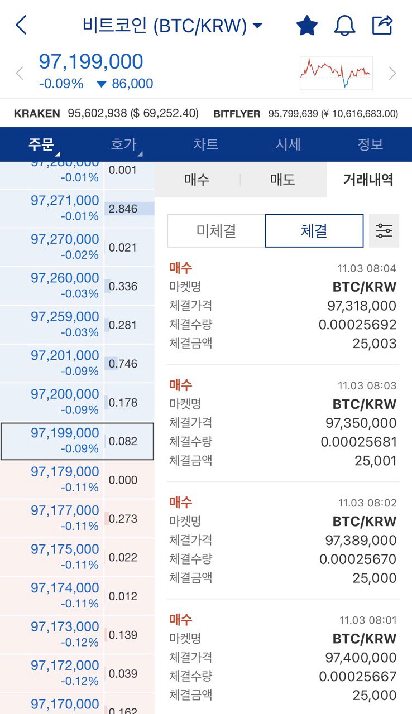Screen dimensions: 412x714
Task: Go to next coin with right chevron
Action: [x=392, y=73]
